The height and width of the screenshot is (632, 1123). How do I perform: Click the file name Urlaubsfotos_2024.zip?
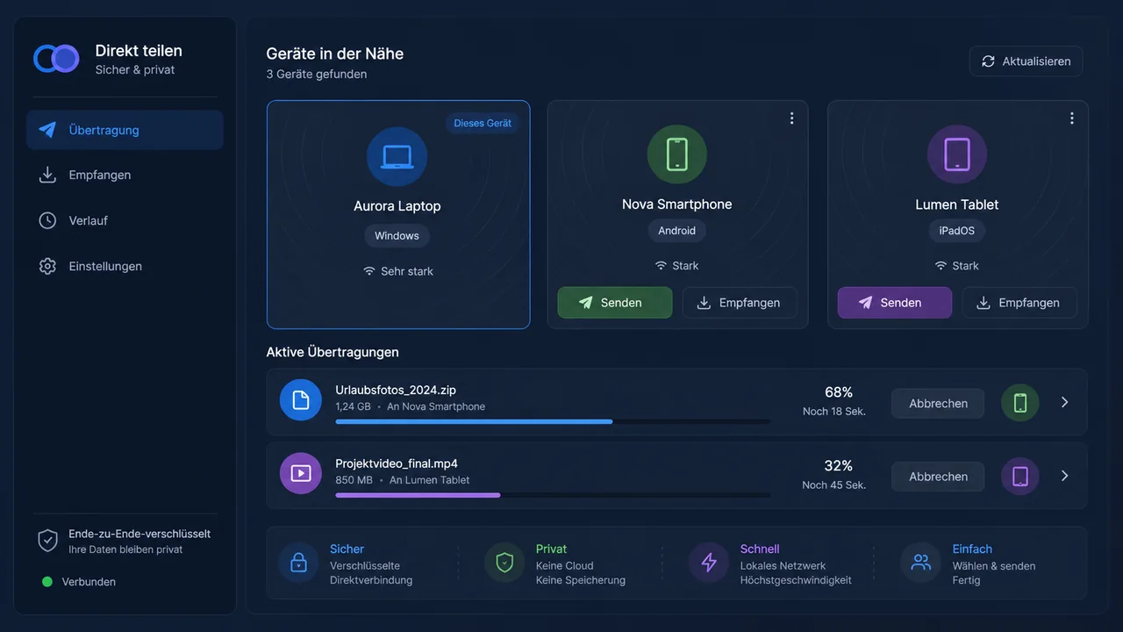(396, 391)
